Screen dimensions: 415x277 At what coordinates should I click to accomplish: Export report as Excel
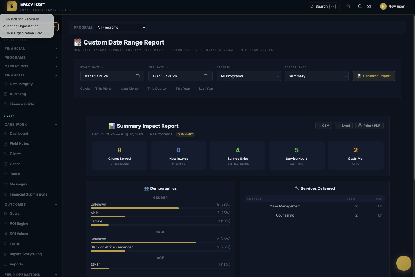[x=343, y=126]
